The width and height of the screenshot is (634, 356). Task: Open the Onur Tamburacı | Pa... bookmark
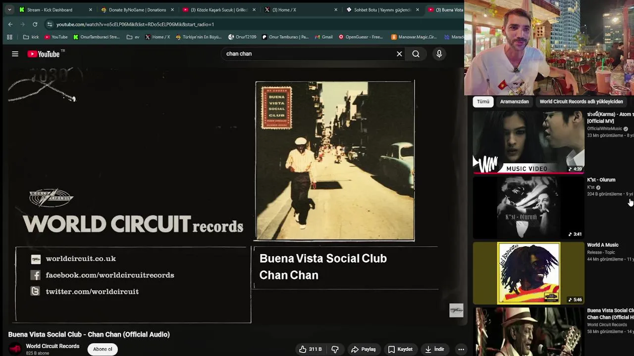(x=285, y=37)
